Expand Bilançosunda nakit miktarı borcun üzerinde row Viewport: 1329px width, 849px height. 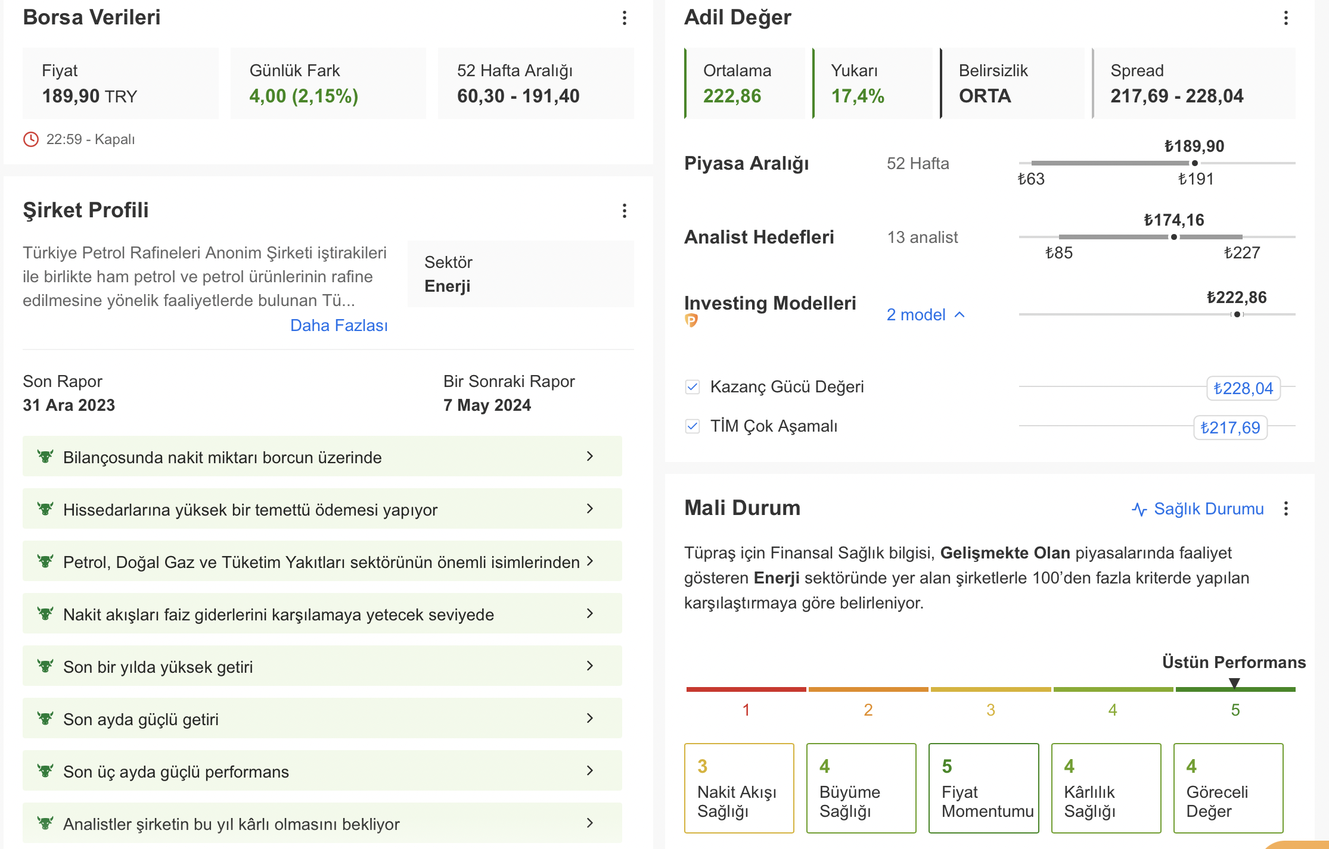[322, 457]
